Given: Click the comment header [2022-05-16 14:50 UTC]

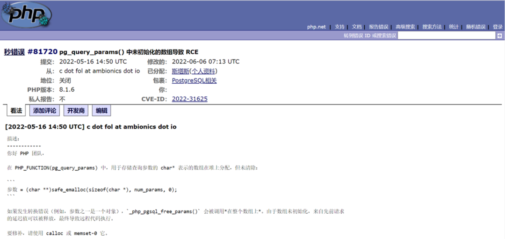Looking at the screenshot, I should [x=44, y=127].
